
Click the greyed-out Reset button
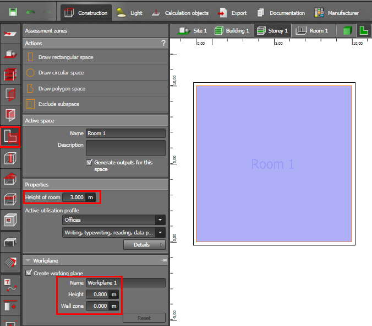[144, 318]
